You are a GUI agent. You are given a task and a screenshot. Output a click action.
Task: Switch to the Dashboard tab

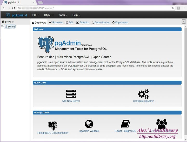(39, 23)
